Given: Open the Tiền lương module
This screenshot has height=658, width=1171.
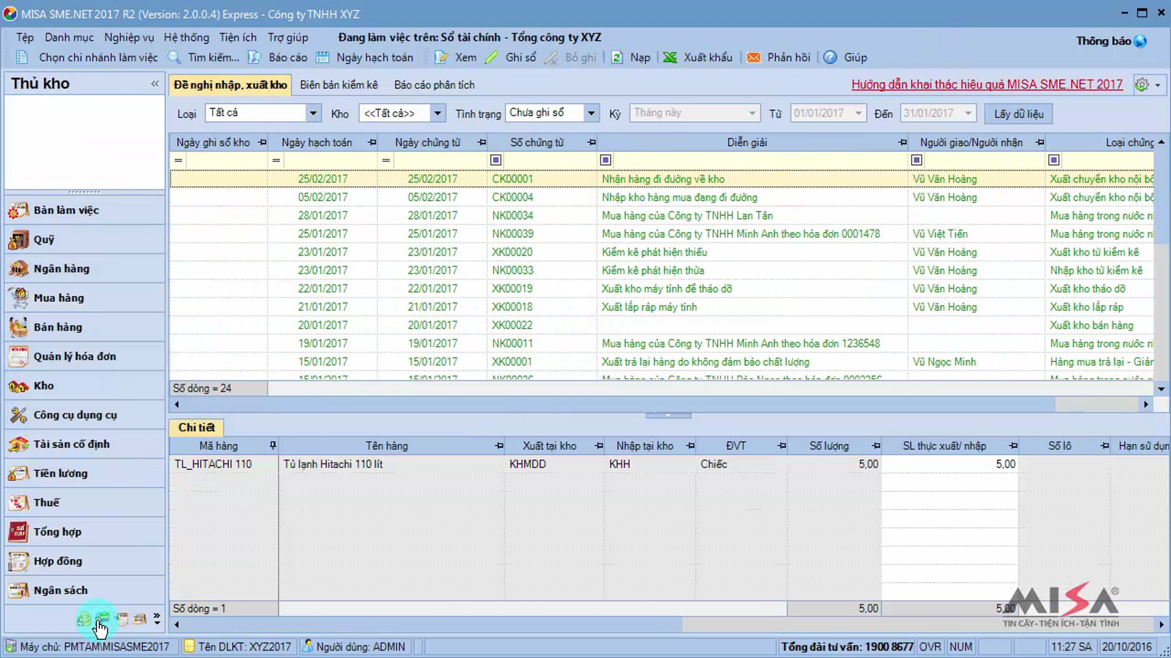Looking at the screenshot, I should click(x=84, y=473).
